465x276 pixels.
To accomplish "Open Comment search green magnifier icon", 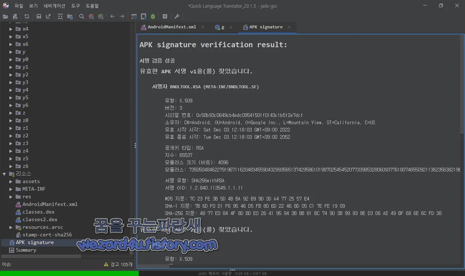I will pos(101,16).
